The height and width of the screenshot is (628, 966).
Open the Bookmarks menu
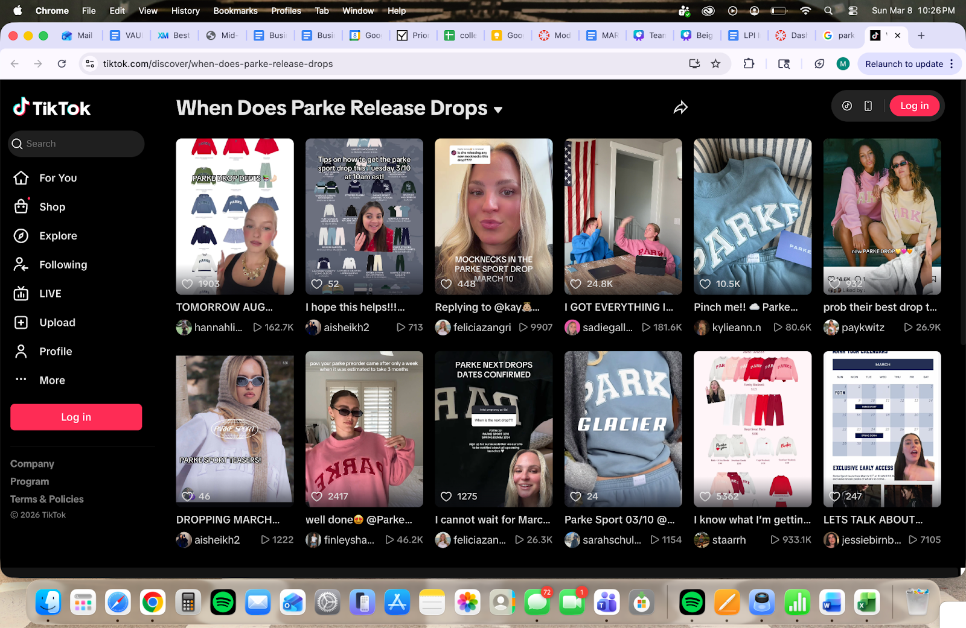[x=235, y=11]
